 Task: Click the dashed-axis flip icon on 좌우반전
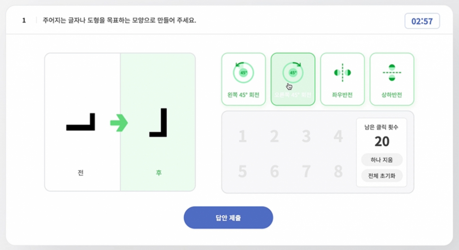click(342, 73)
